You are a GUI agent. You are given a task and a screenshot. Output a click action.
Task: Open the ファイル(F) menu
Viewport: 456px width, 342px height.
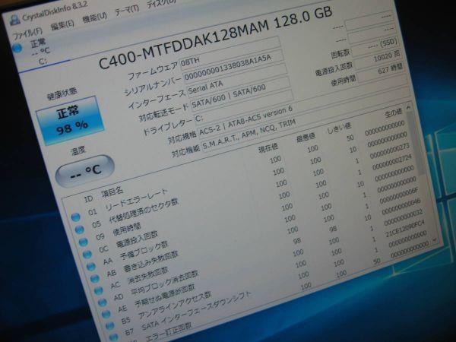(27, 33)
